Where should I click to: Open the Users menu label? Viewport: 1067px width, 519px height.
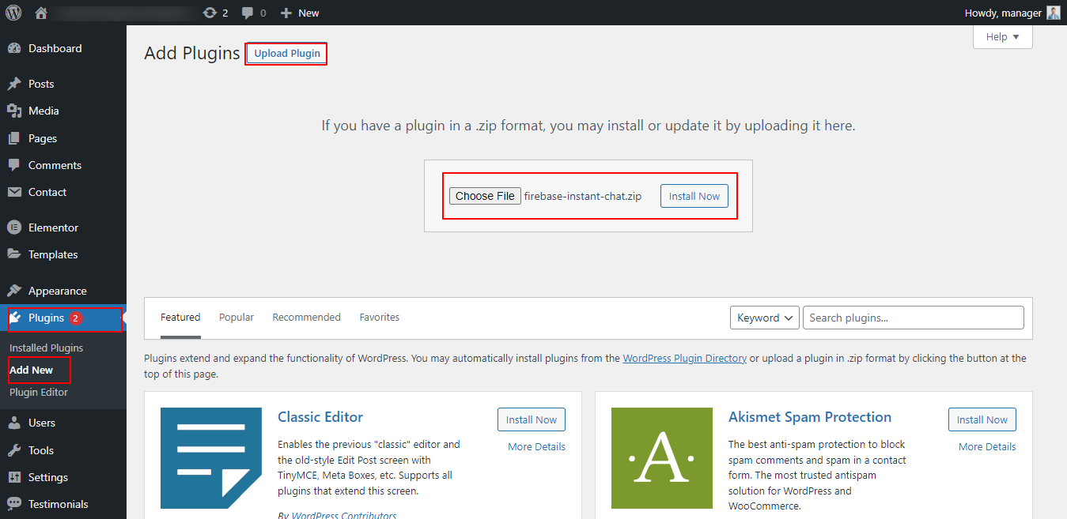pyautogui.click(x=42, y=423)
